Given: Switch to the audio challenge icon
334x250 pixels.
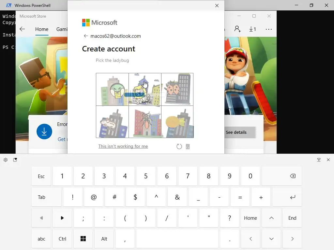Looking at the screenshot, I should [188, 146].
